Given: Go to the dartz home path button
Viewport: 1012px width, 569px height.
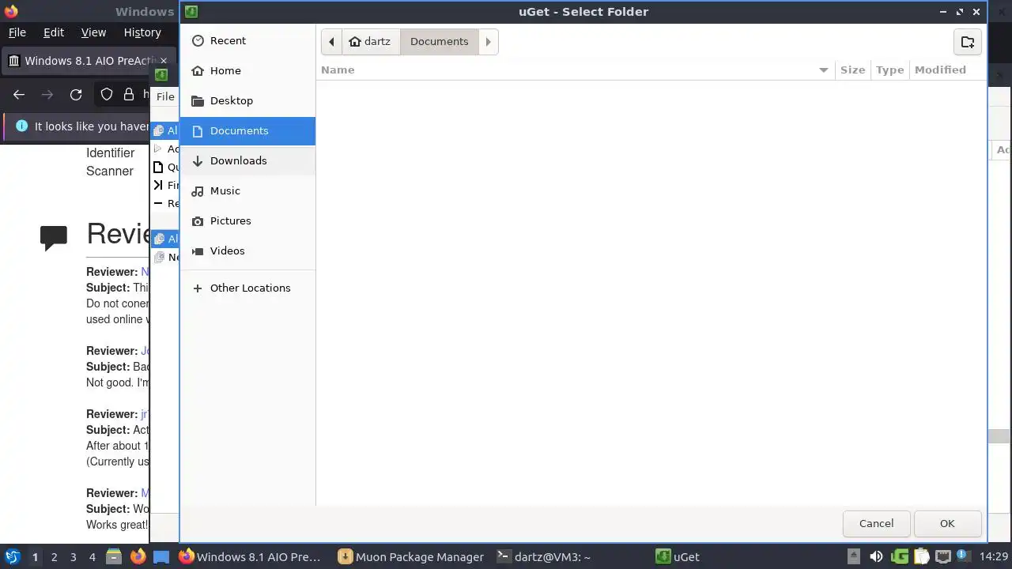Looking at the screenshot, I should pyautogui.click(x=370, y=41).
